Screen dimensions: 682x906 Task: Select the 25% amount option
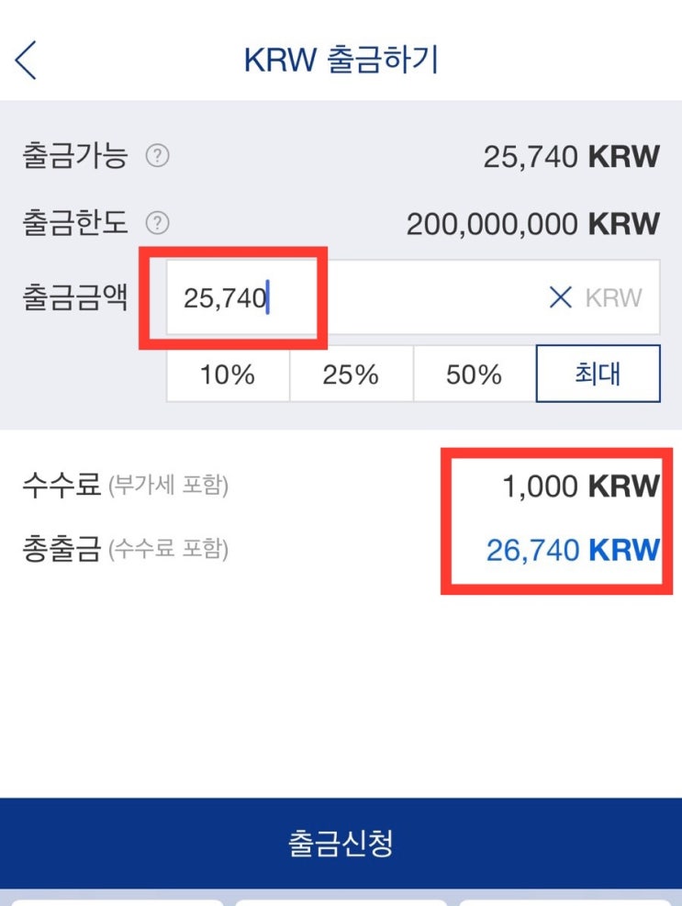click(x=351, y=375)
